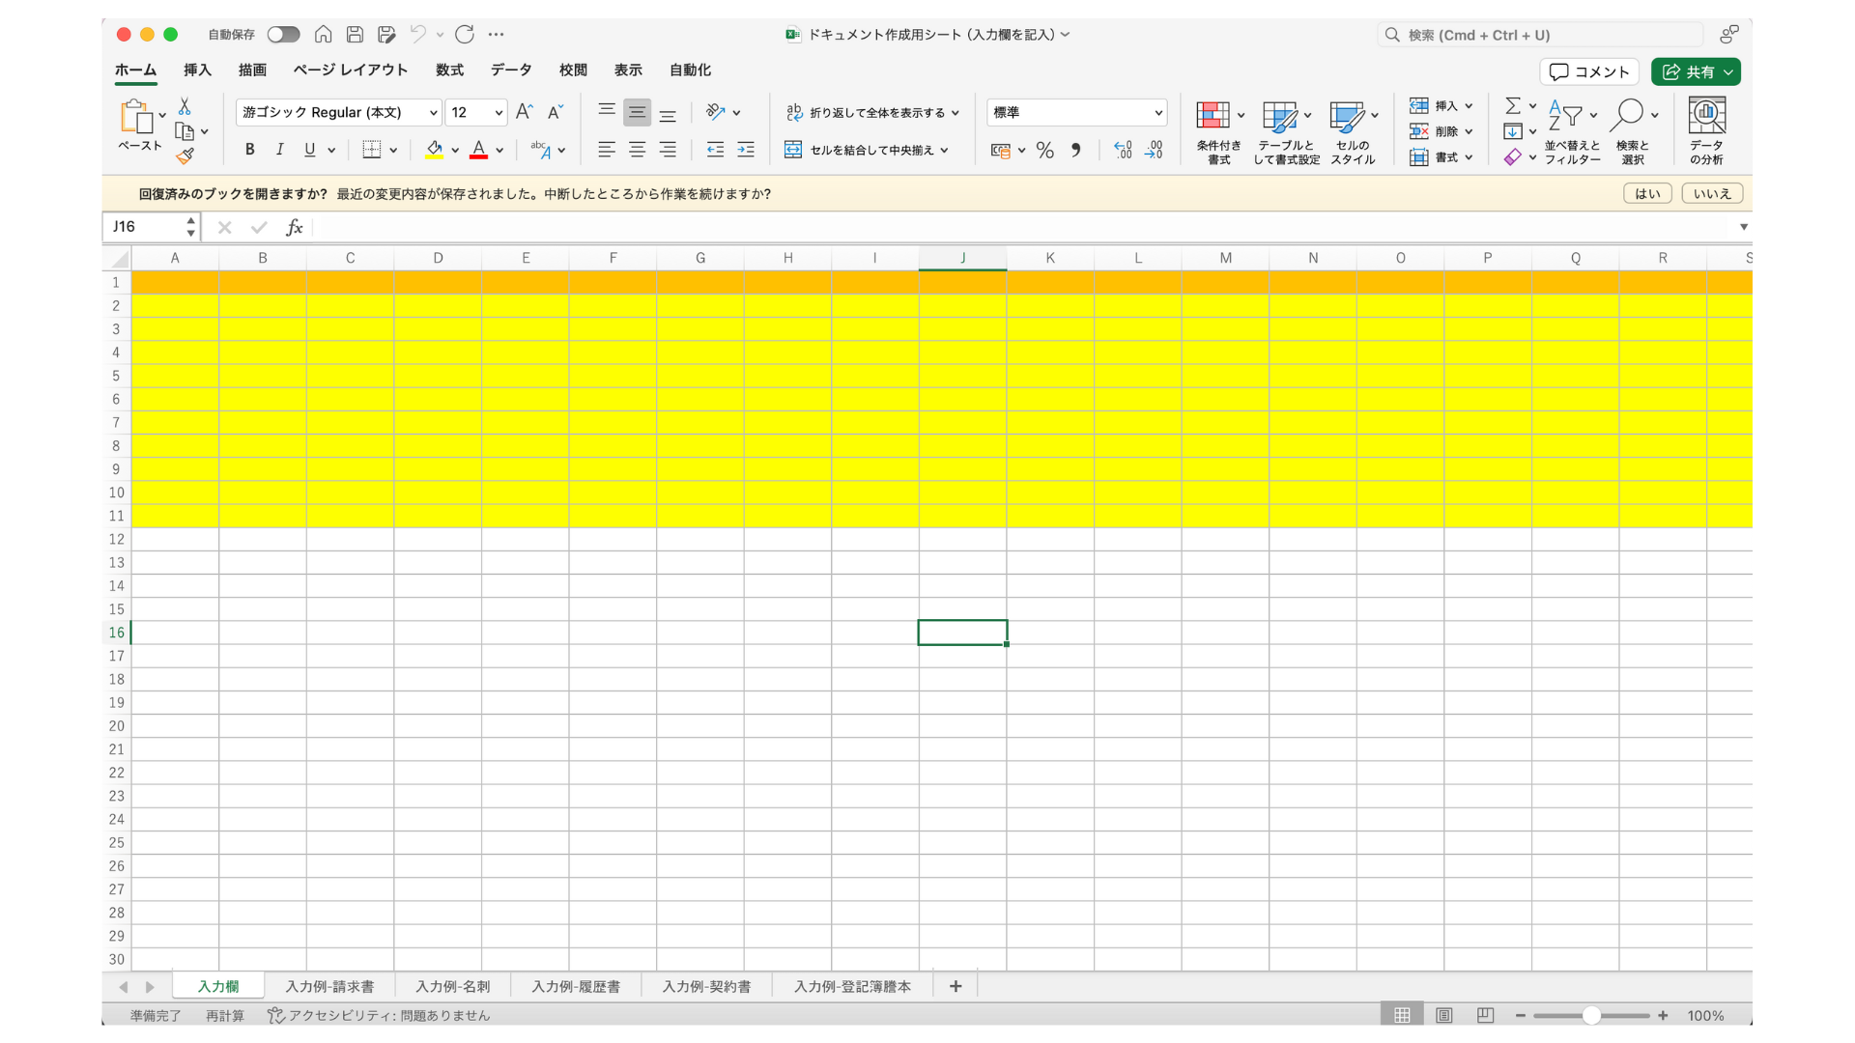
Task: Click the Merge and Center cells icon
Action: pos(793,150)
